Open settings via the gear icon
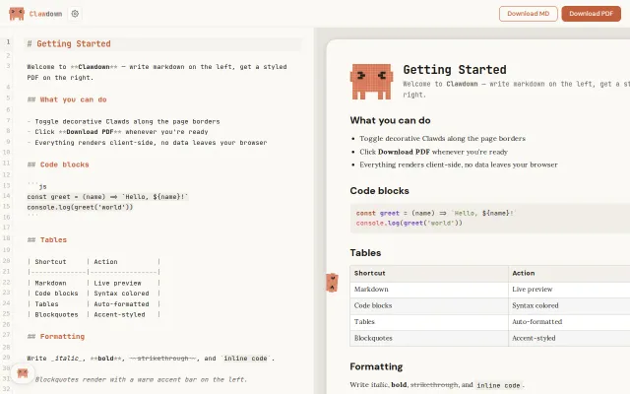 [75, 14]
